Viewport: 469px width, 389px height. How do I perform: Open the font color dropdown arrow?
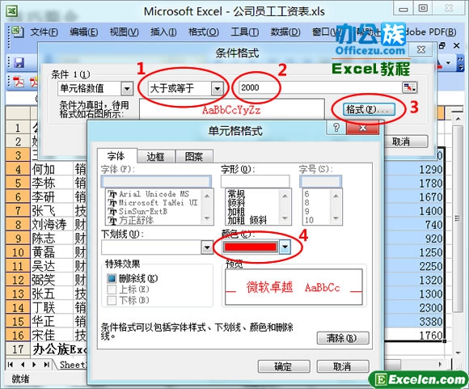pyautogui.click(x=285, y=247)
